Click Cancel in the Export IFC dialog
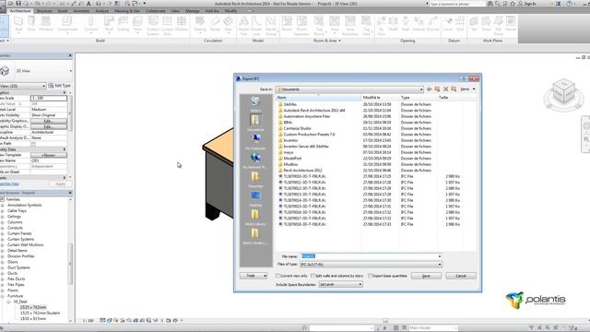This screenshot has width=590, height=332. (x=461, y=276)
